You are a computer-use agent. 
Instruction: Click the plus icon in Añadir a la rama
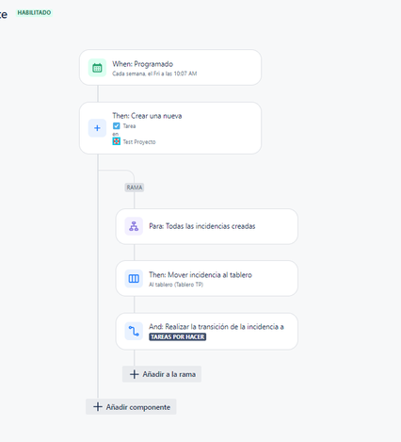tap(135, 374)
